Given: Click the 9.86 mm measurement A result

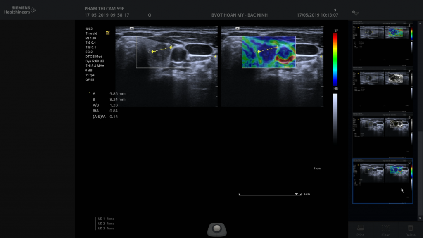Looking at the screenshot, I should pyautogui.click(x=117, y=94).
